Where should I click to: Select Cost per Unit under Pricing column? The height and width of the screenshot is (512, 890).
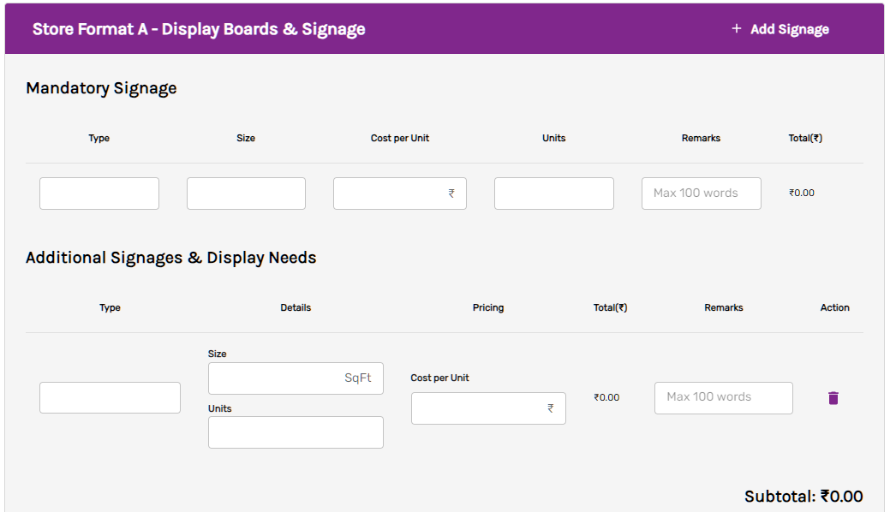click(480, 408)
